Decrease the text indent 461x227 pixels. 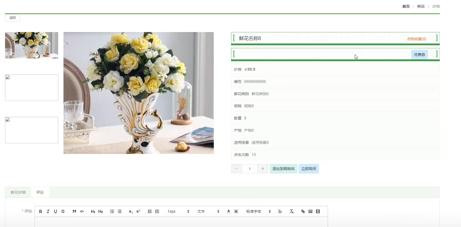coord(150,211)
